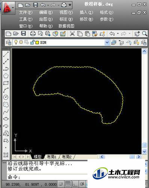Open the 编辑(E) menu
Image resolution: width=149 pixels, height=188 pixels.
pos(46,12)
